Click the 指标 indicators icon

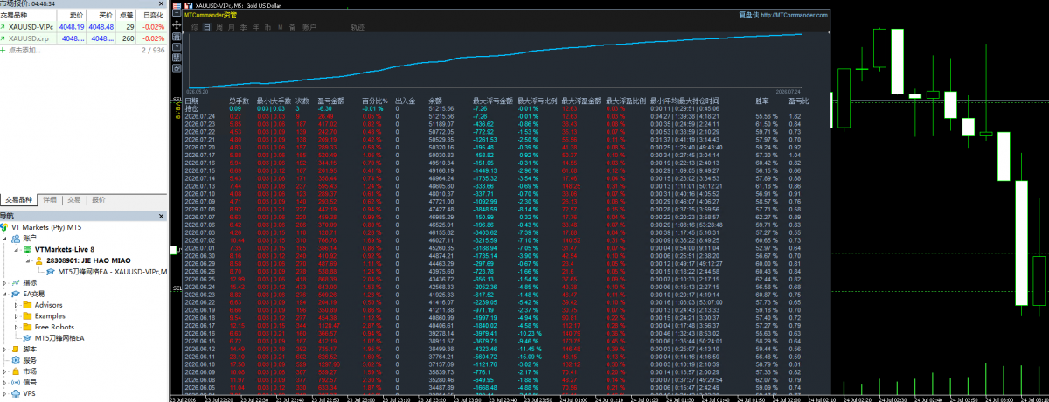(x=16, y=282)
